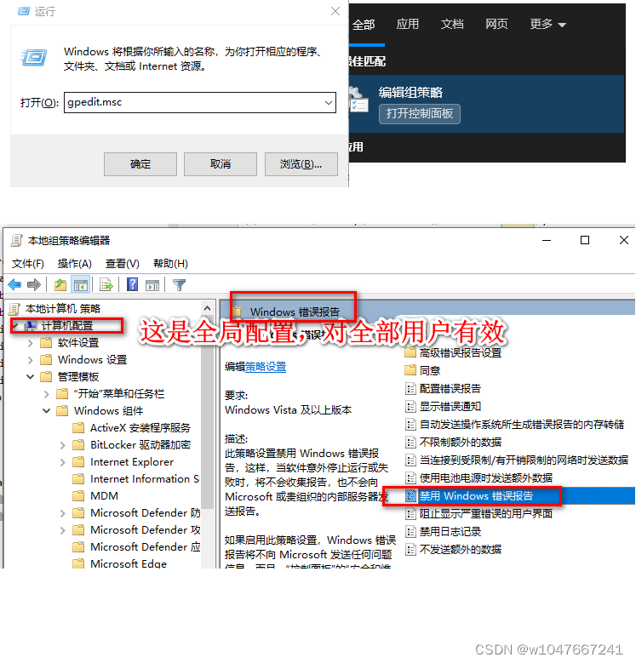Switch to the 文档 search tab
The image size is (636, 663).
coord(452,24)
